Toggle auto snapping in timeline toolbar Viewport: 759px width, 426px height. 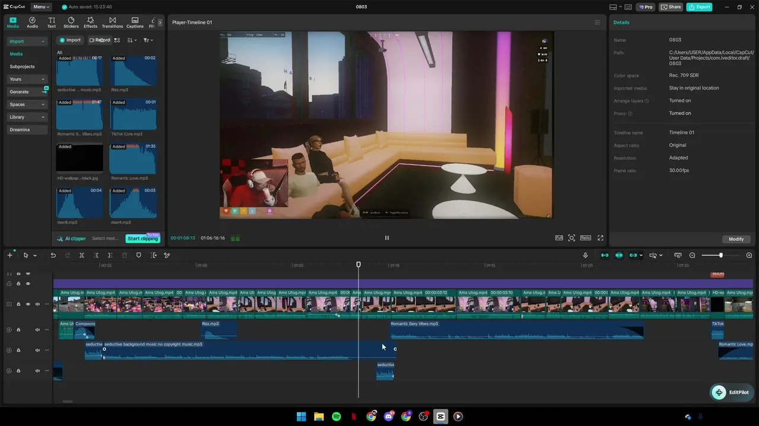tap(619, 255)
